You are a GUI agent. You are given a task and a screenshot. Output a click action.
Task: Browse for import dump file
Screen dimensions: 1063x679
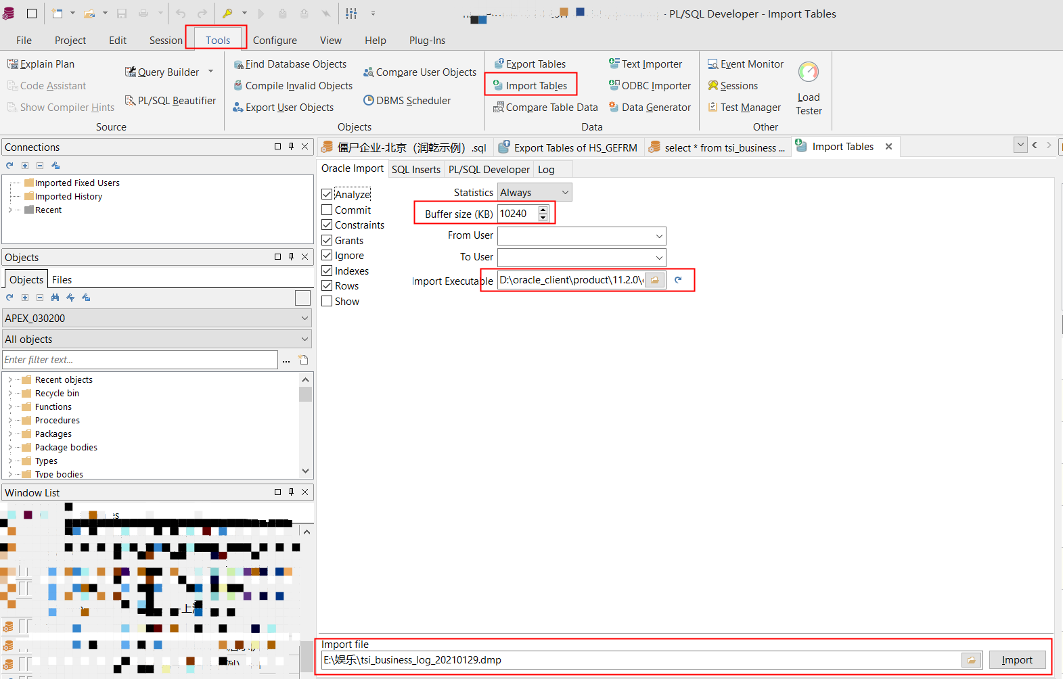[x=971, y=660]
